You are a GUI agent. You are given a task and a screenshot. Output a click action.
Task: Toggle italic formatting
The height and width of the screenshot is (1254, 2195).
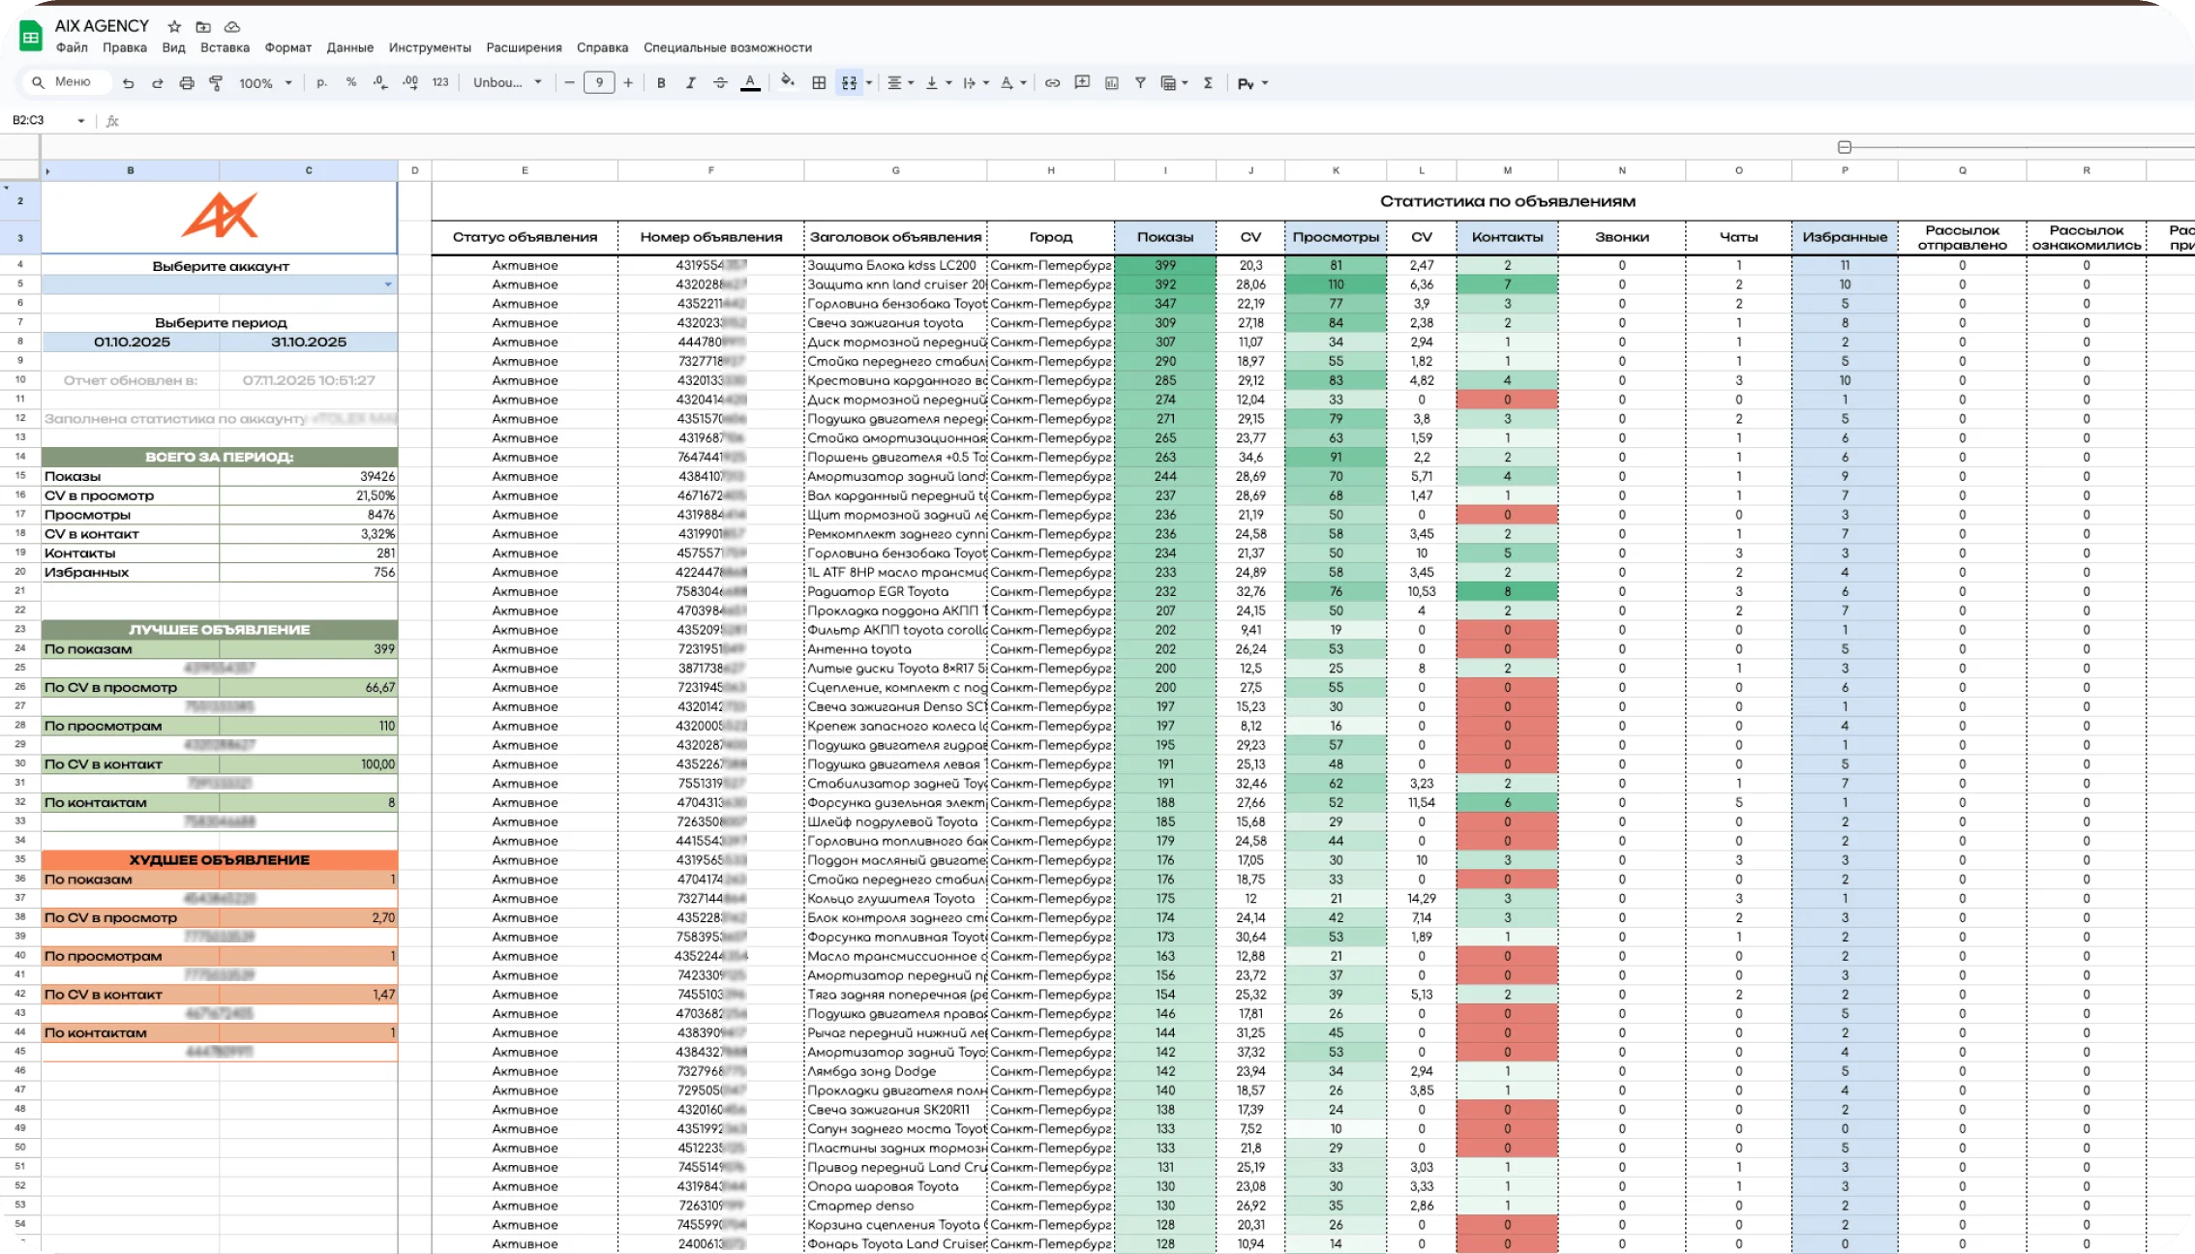(690, 83)
